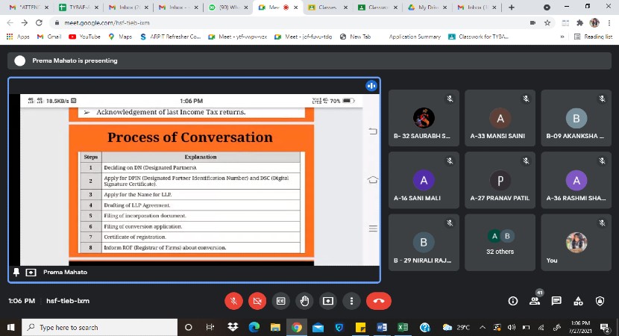This screenshot has width=619, height=336.
Task: Open chat with everyone panel
Action: pos(556,301)
